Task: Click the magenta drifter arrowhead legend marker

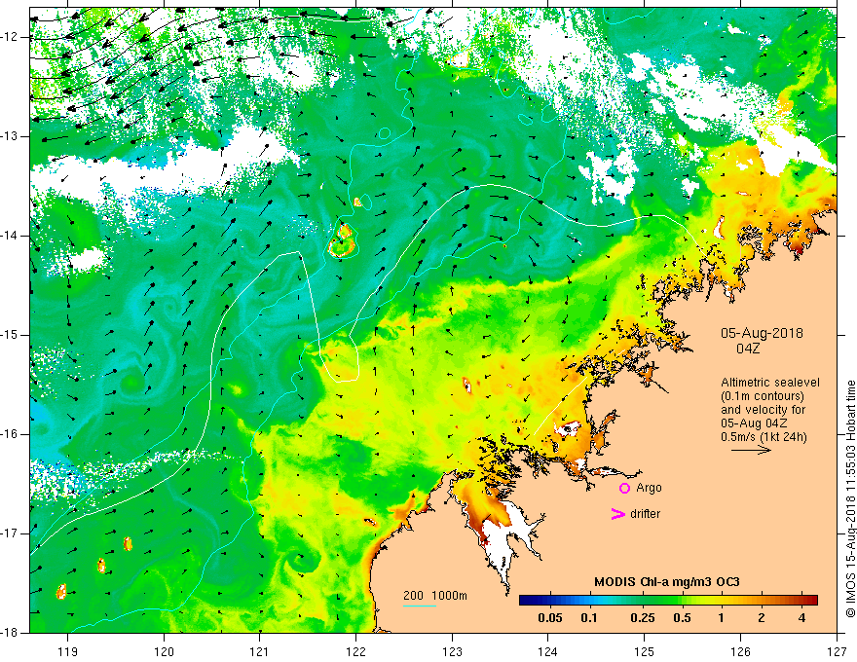Action: [617, 513]
